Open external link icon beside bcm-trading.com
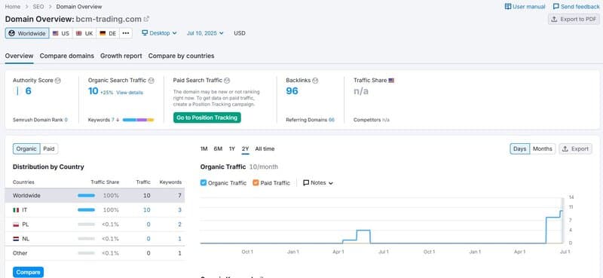 click(146, 19)
